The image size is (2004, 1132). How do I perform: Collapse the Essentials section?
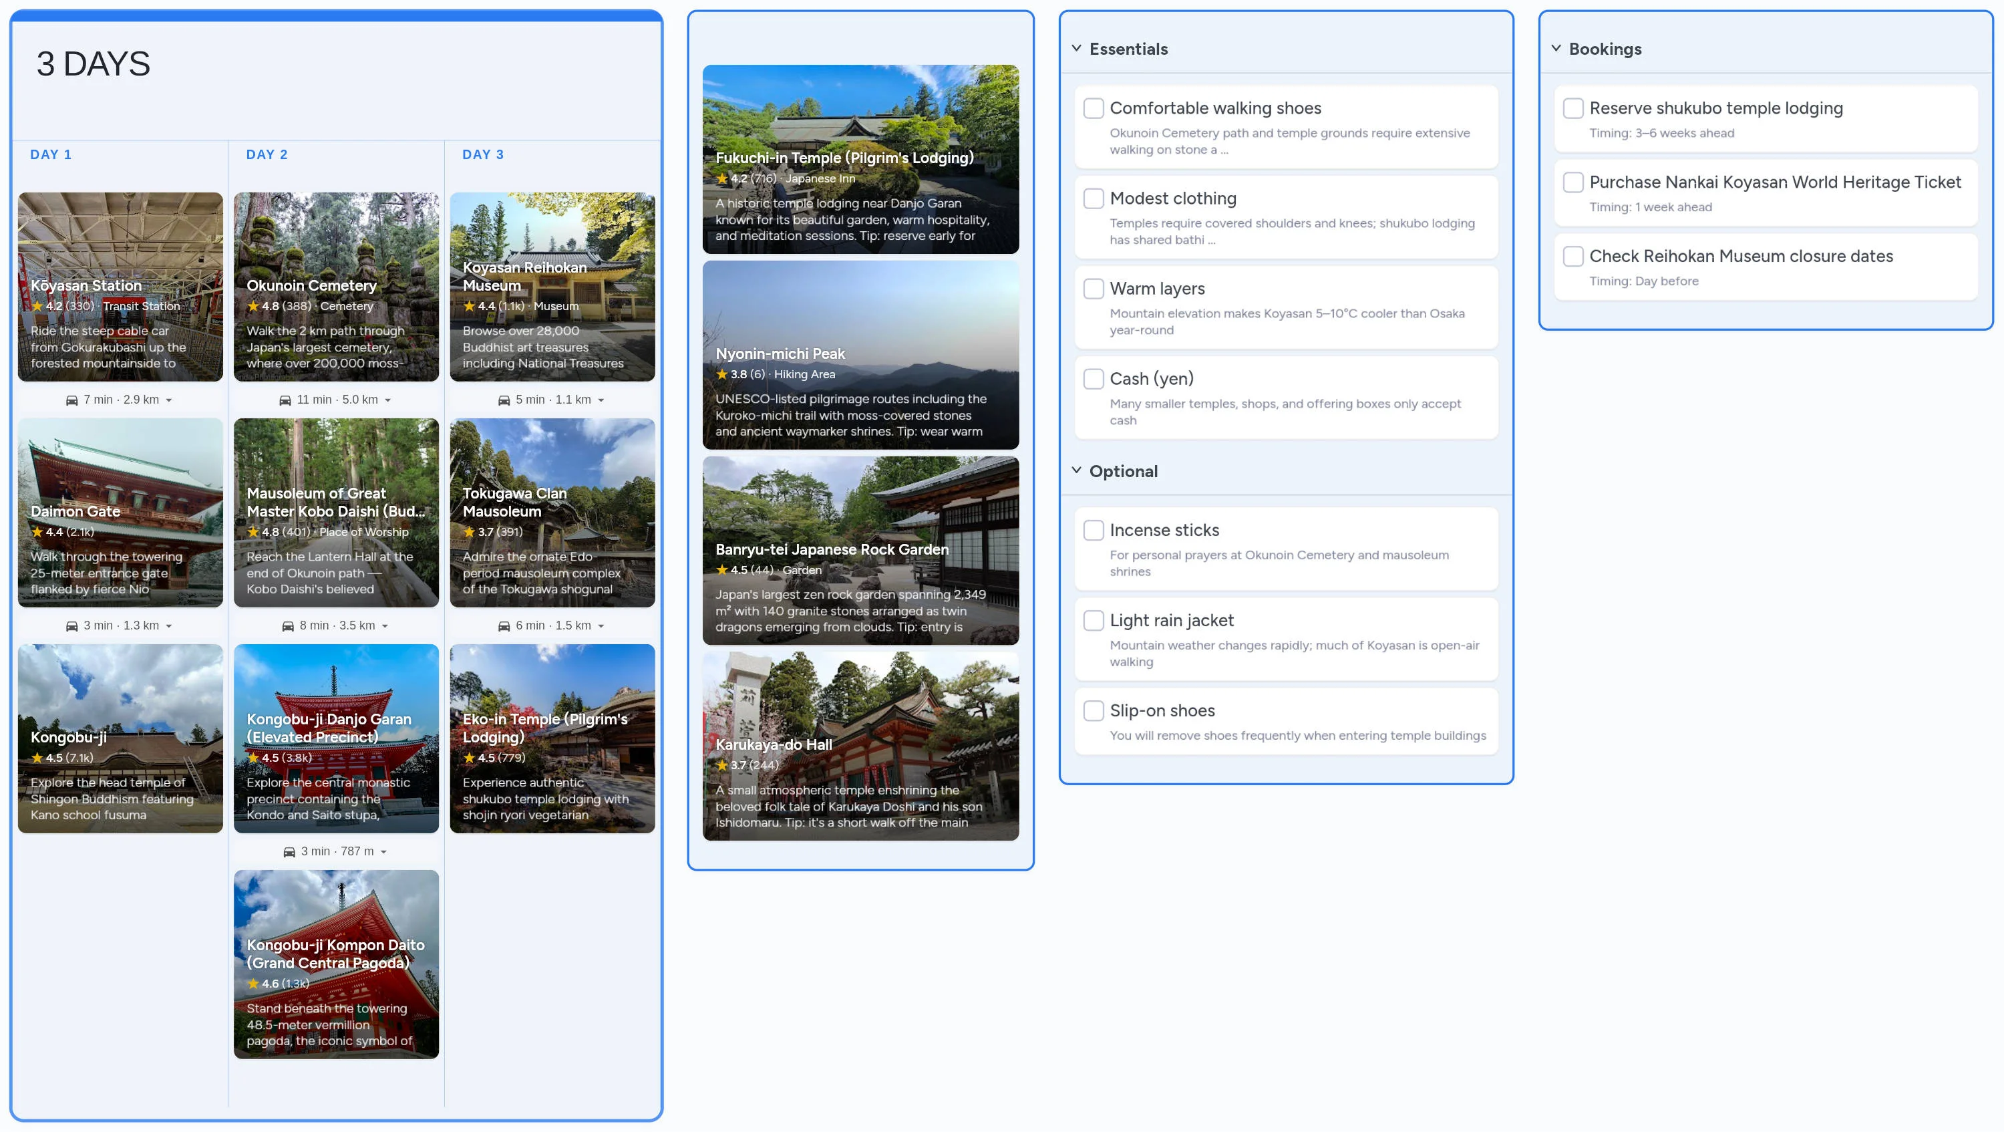point(1076,47)
